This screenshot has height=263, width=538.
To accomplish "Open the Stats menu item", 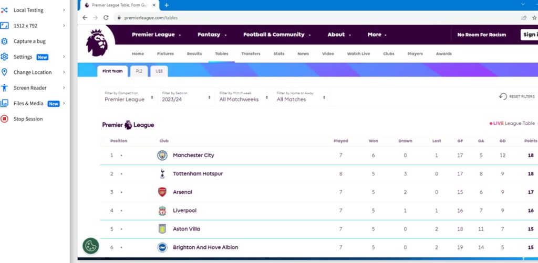I will (x=279, y=53).
